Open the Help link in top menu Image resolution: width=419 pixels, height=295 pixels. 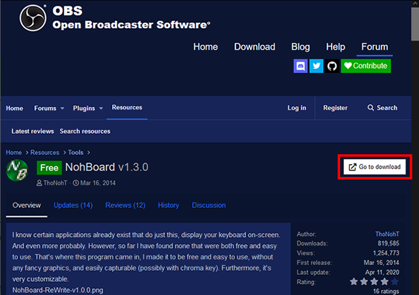[x=335, y=47]
